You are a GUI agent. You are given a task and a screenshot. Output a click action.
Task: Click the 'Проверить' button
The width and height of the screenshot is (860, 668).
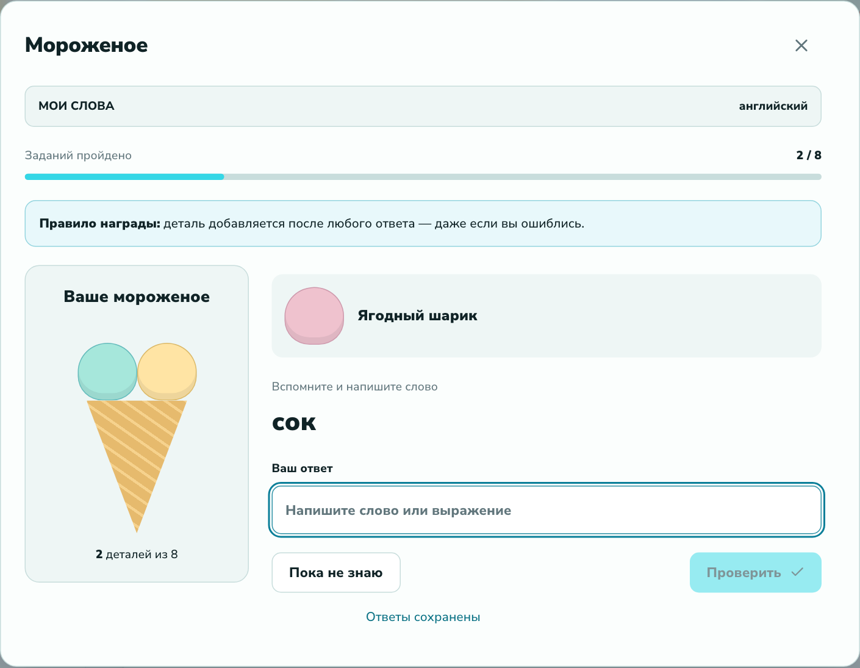pos(756,572)
